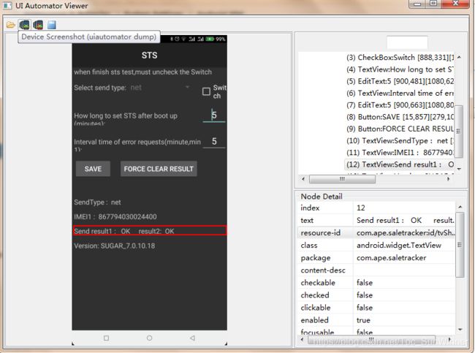The image size is (475, 353).
Task: Close the UI Automator Viewer window
Action: [x=455, y=4]
